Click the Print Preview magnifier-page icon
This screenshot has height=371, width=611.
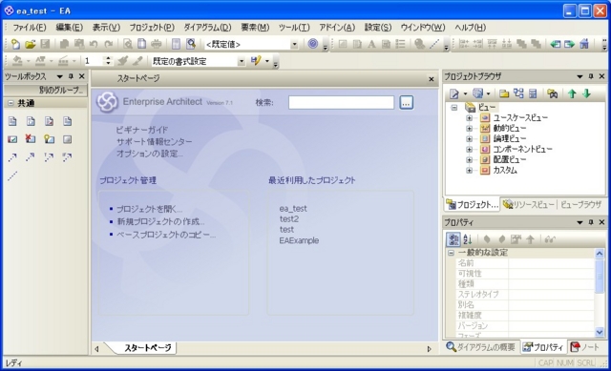[x=127, y=44]
